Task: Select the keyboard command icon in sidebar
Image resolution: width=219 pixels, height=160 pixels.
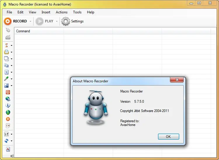Action: 8,37
